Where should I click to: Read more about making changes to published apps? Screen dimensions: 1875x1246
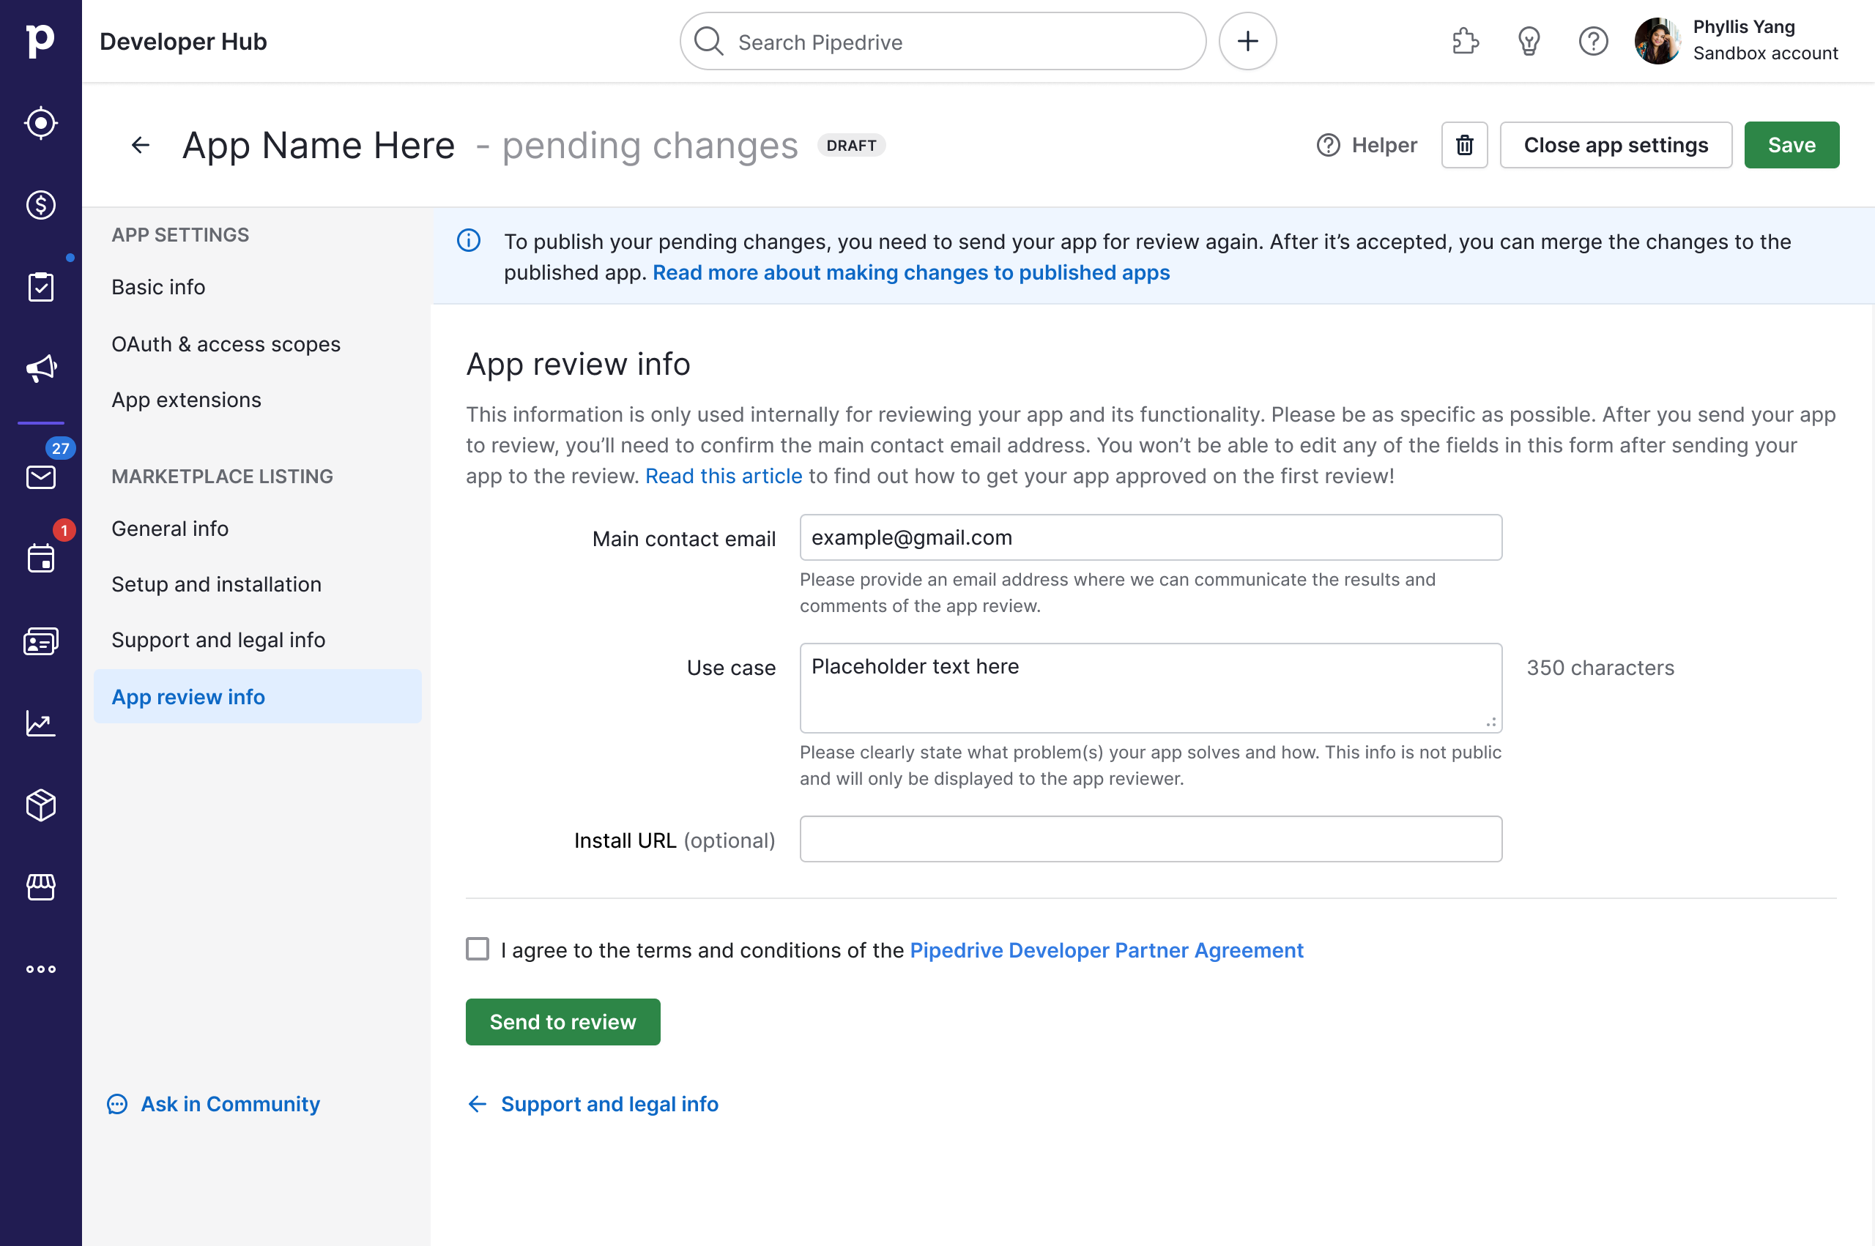coord(910,271)
